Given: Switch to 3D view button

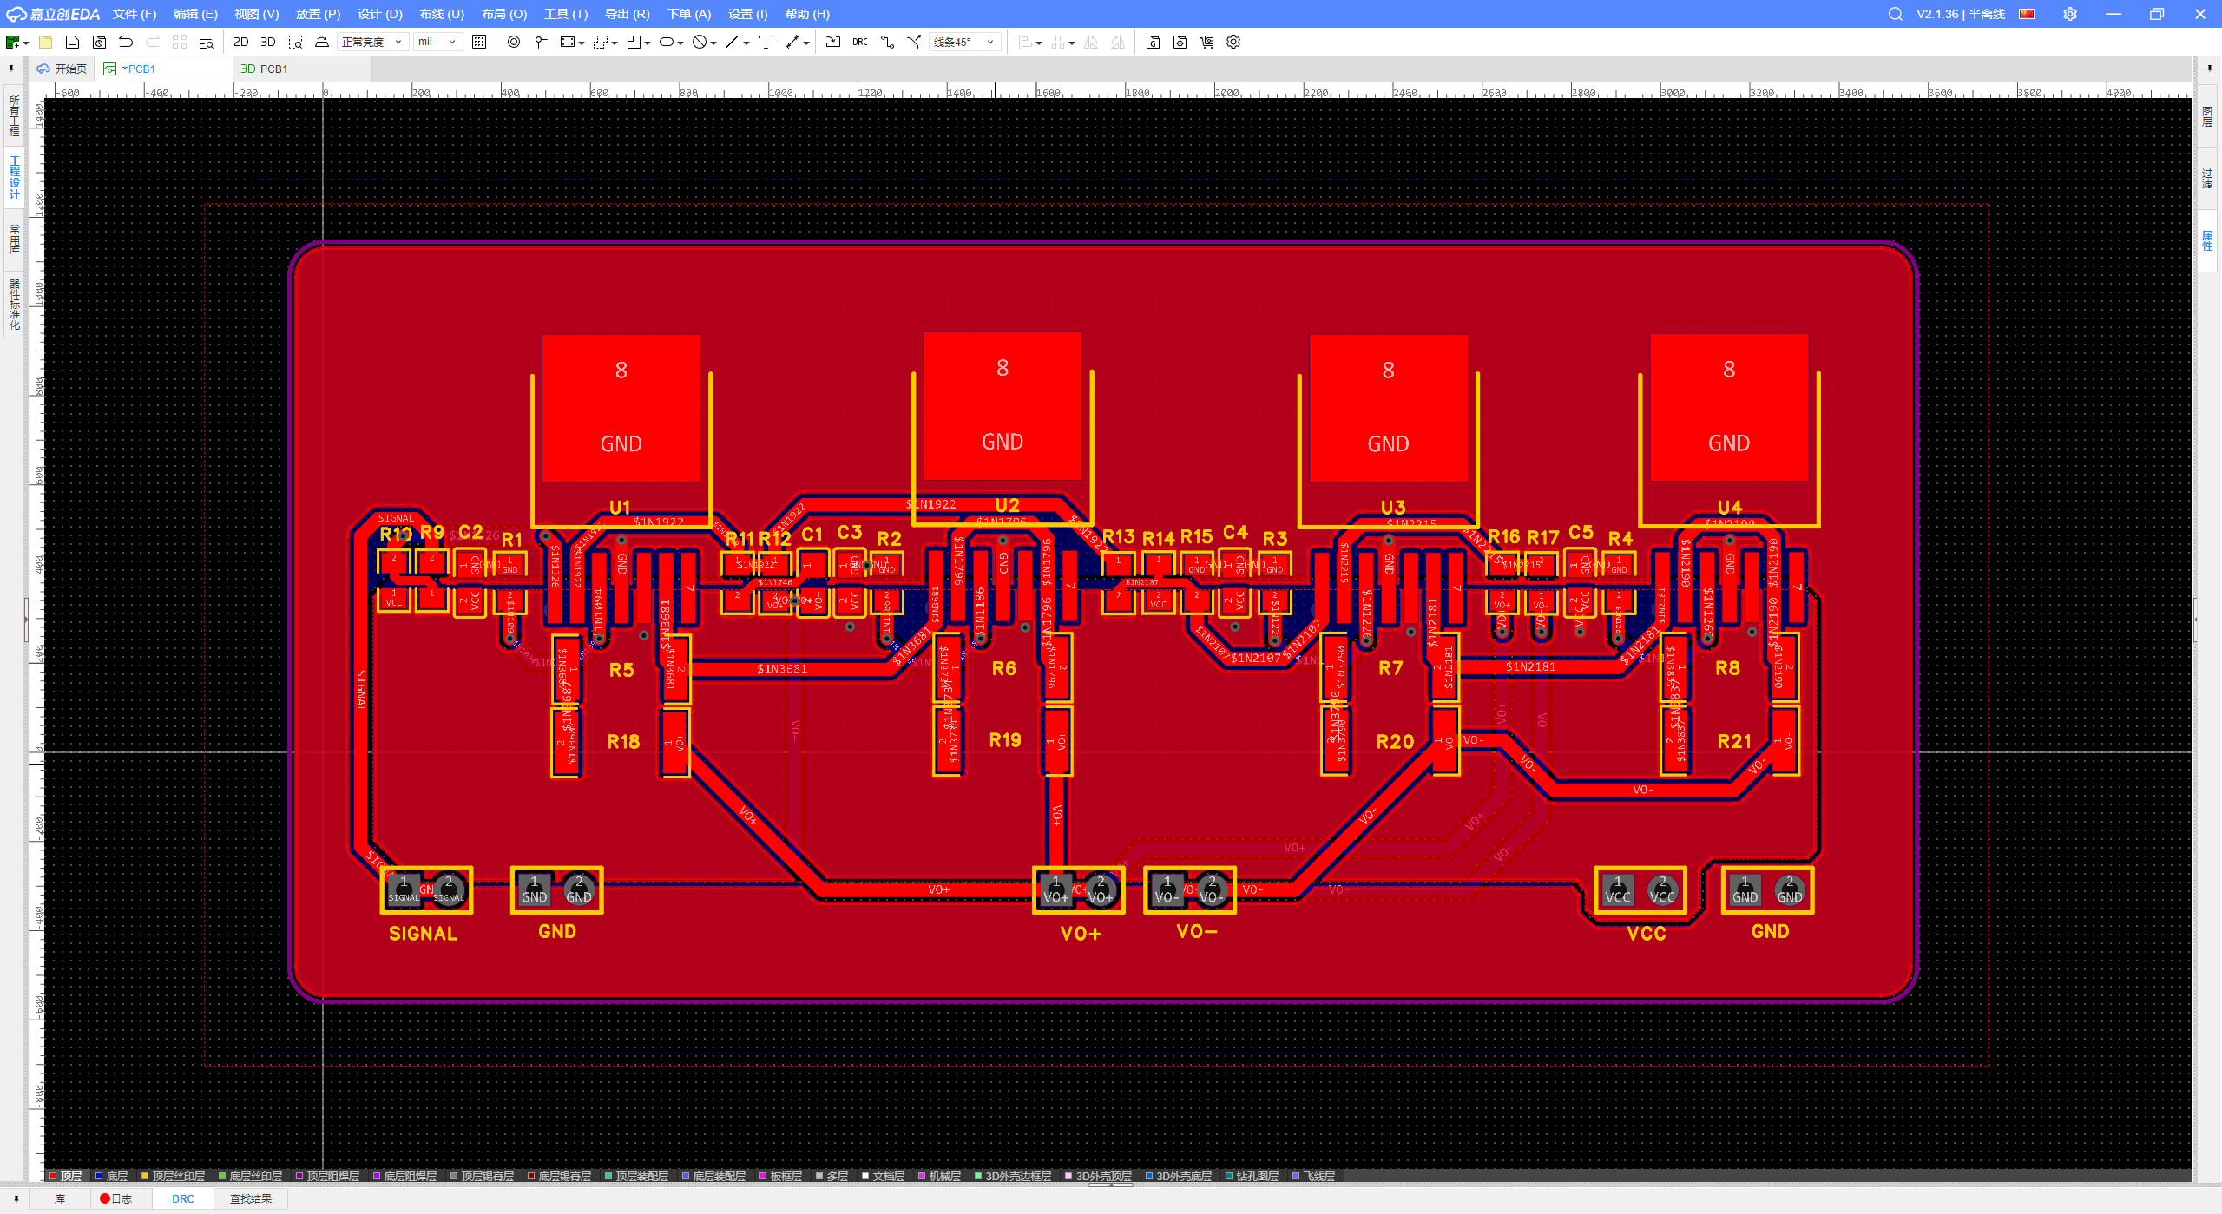Looking at the screenshot, I should point(268,42).
